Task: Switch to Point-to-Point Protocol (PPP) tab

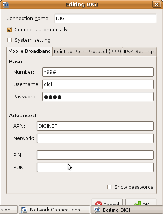Action: click(x=87, y=52)
